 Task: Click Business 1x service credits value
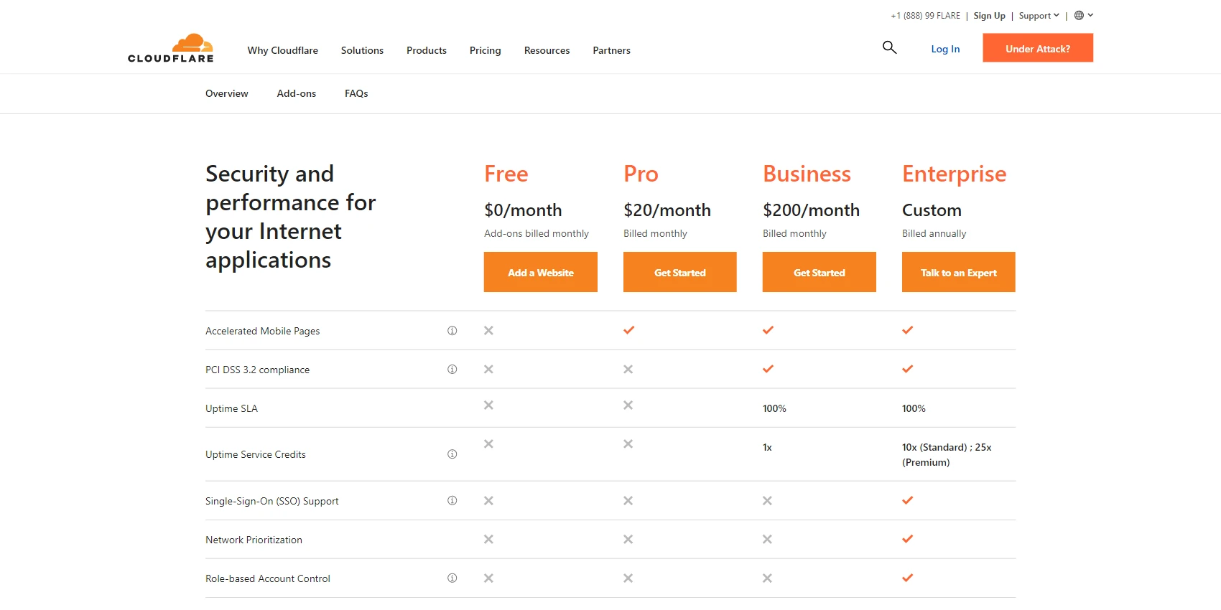[767, 447]
